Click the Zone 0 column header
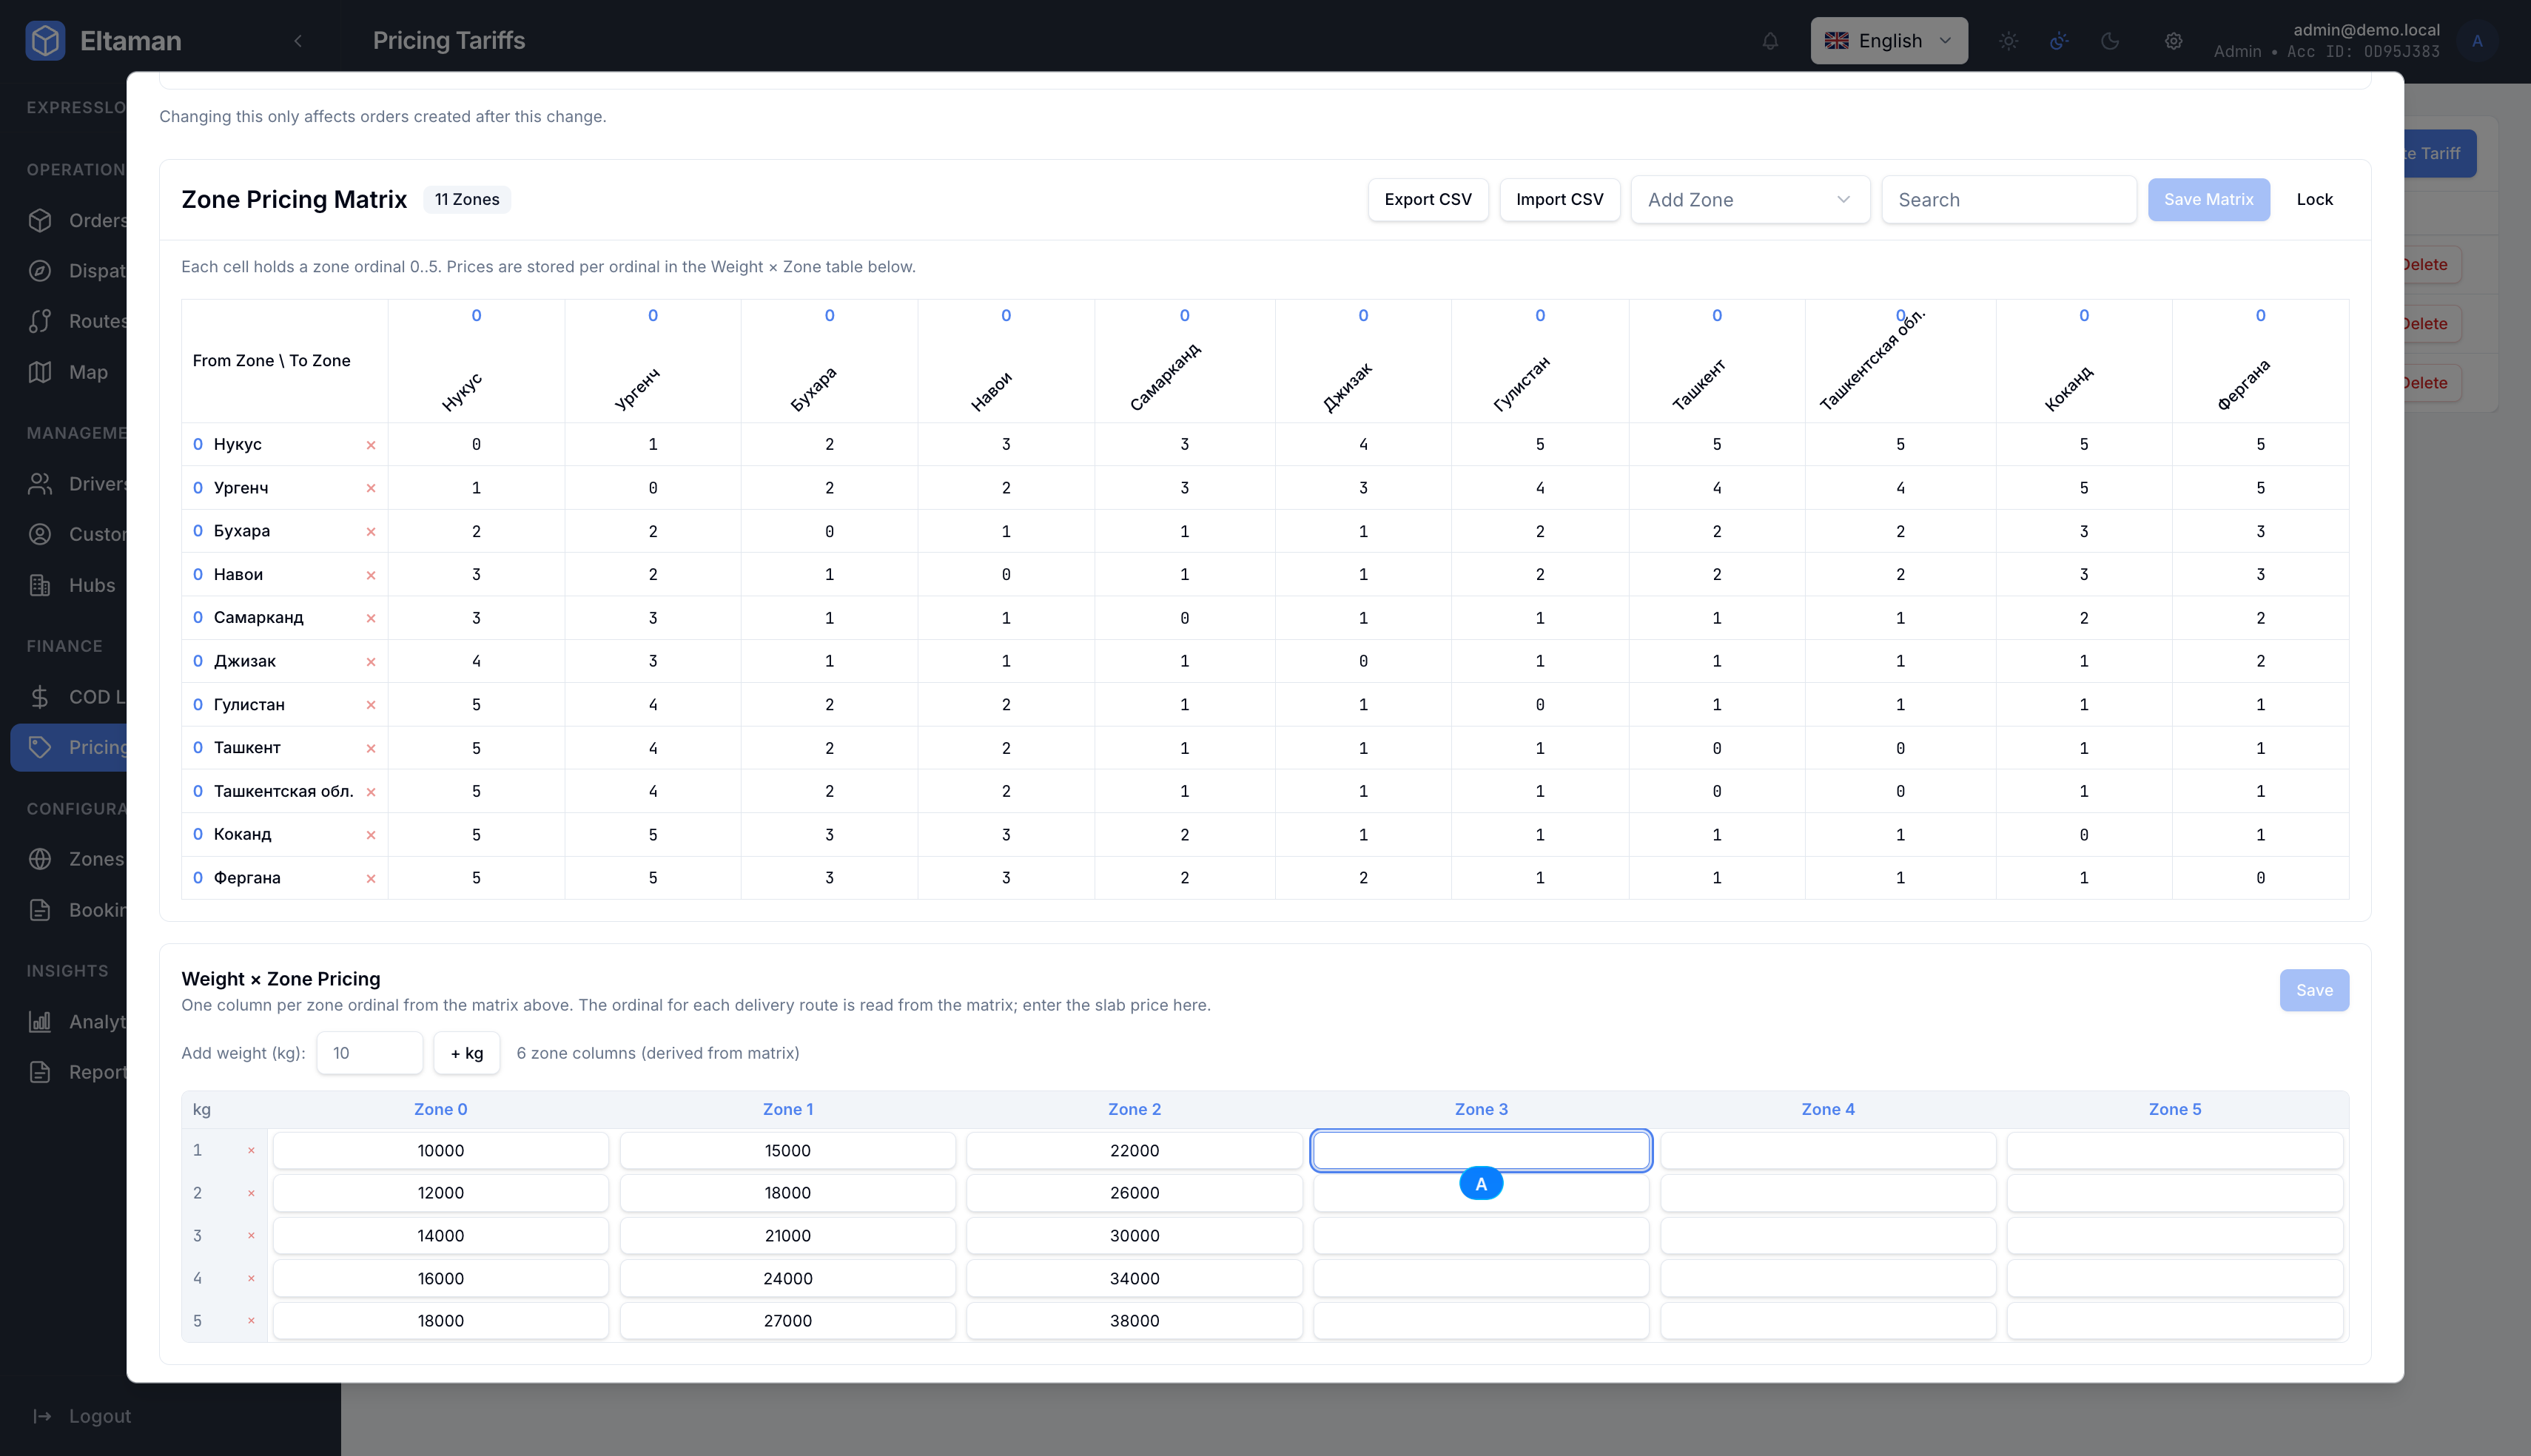 coord(441,1109)
